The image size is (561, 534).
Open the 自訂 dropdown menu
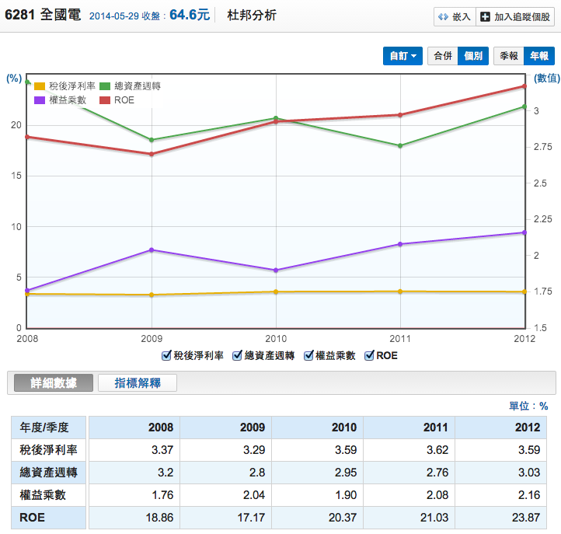(403, 56)
